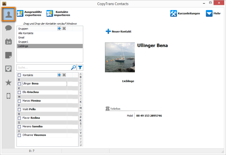Image resolution: width=226 pixels, height=155 pixels.
Task: Click the mobile number 00 49 153 2895746
Action: tap(149, 116)
